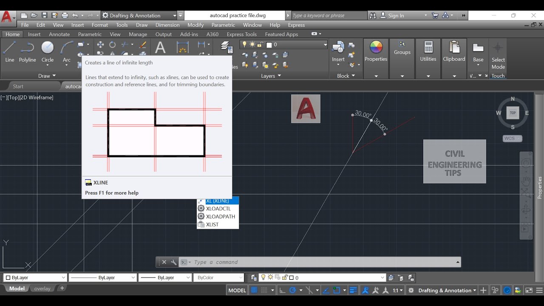Toggle Lineweight display in status bar
The image size is (544, 306).
[x=354, y=290]
